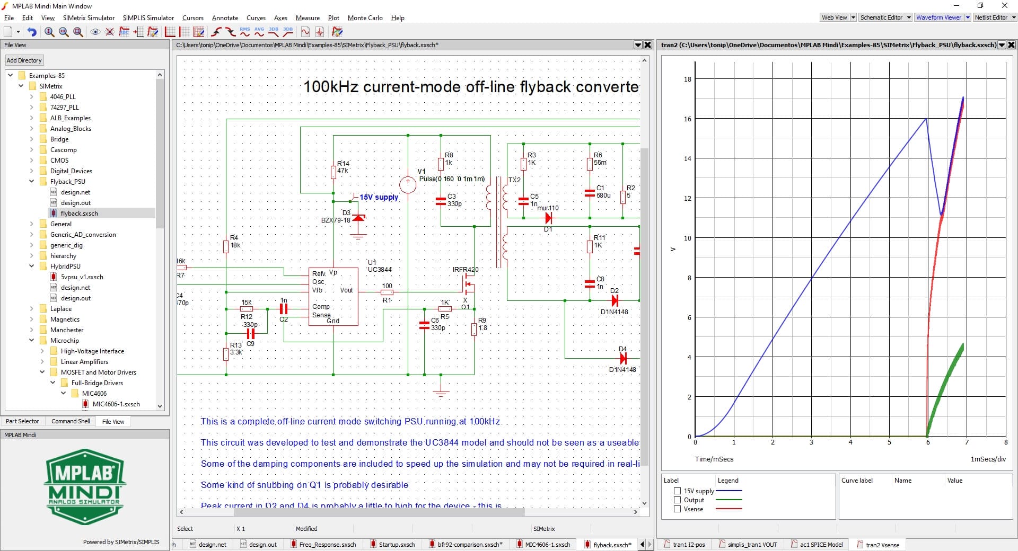Expand the Magnetics folder in the tree
The image size is (1018, 551).
[x=31, y=319]
